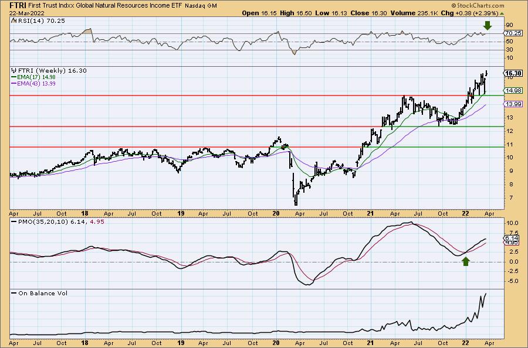This screenshot has height=348, width=528.
Task: Click the 13.99 EMA value tag
Action: coord(513,104)
